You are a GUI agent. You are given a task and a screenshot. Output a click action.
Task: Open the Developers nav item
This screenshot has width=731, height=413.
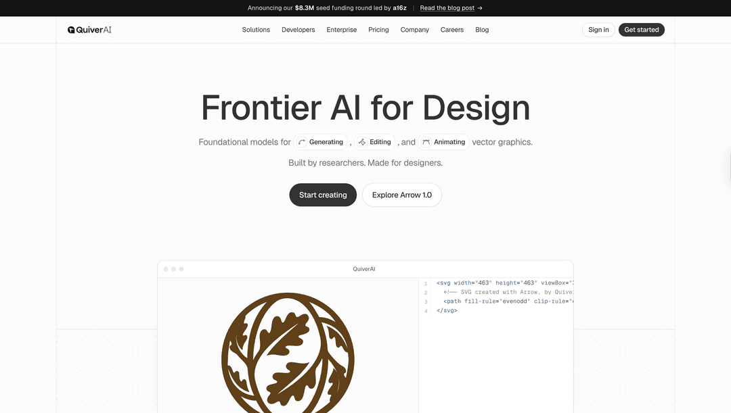(x=298, y=30)
